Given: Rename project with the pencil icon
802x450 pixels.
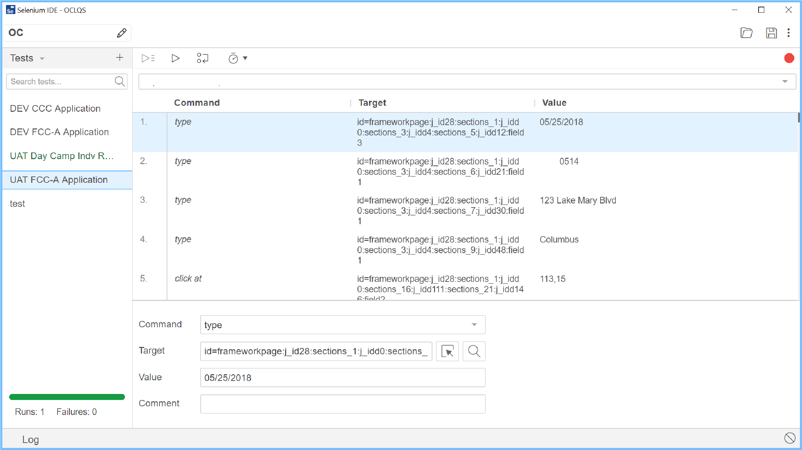Looking at the screenshot, I should click(122, 33).
